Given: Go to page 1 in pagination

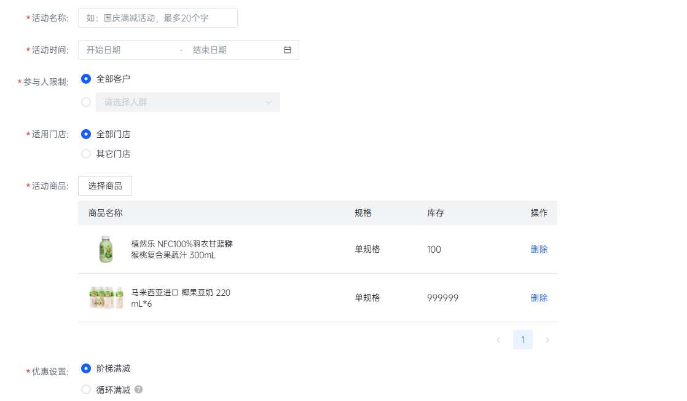Looking at the screenshot, I should tap(523, 339).
